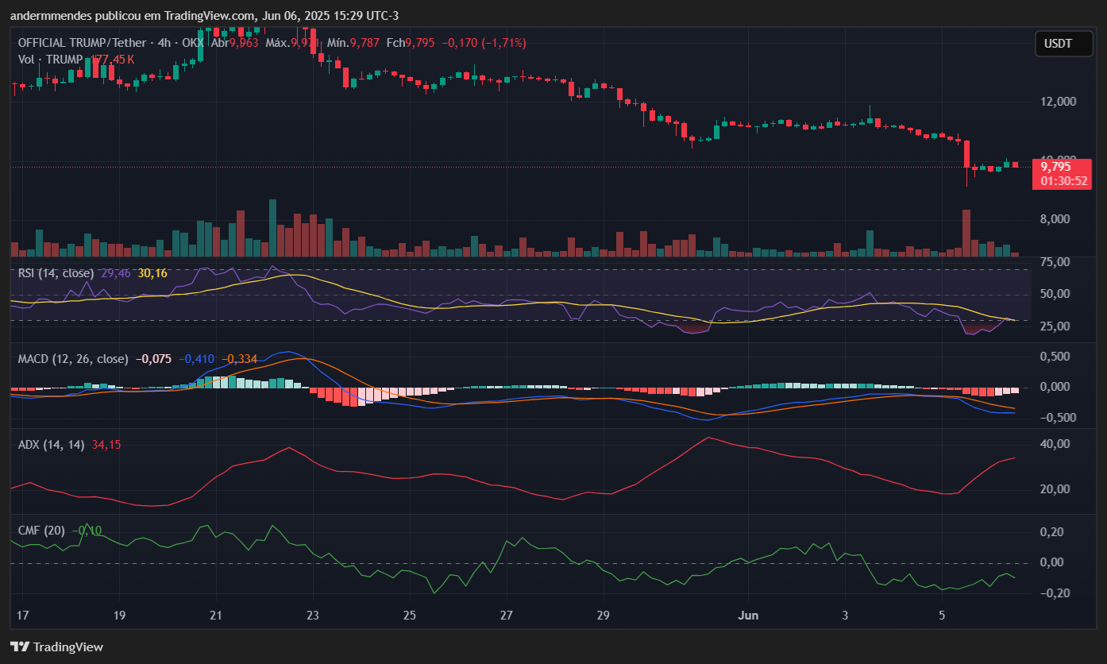Select the Vol · TRUMP volume legend

[50, 60]
